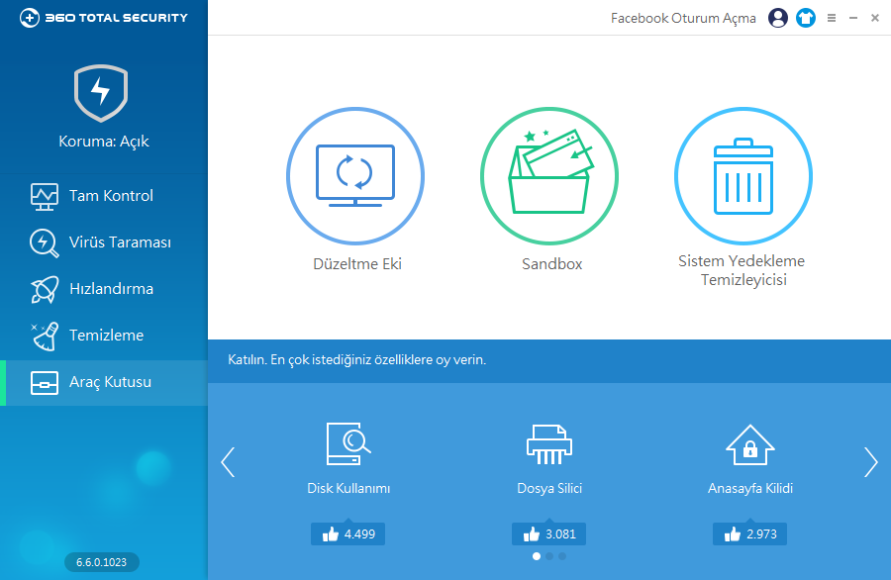The height and width of the screenshot is (580, 891).
Task: Close the 360 Total Security window
Action: (875, 18)
